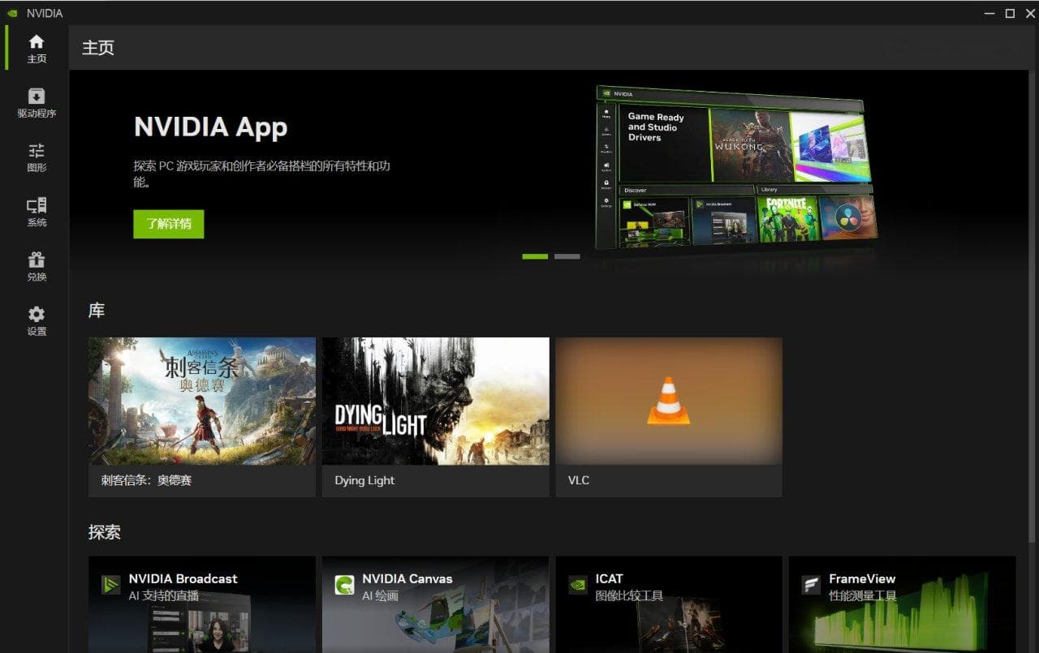Screen dimensions: 1039x653
Task: Click the 了解详情 button
Action: [x=169, y=224]
